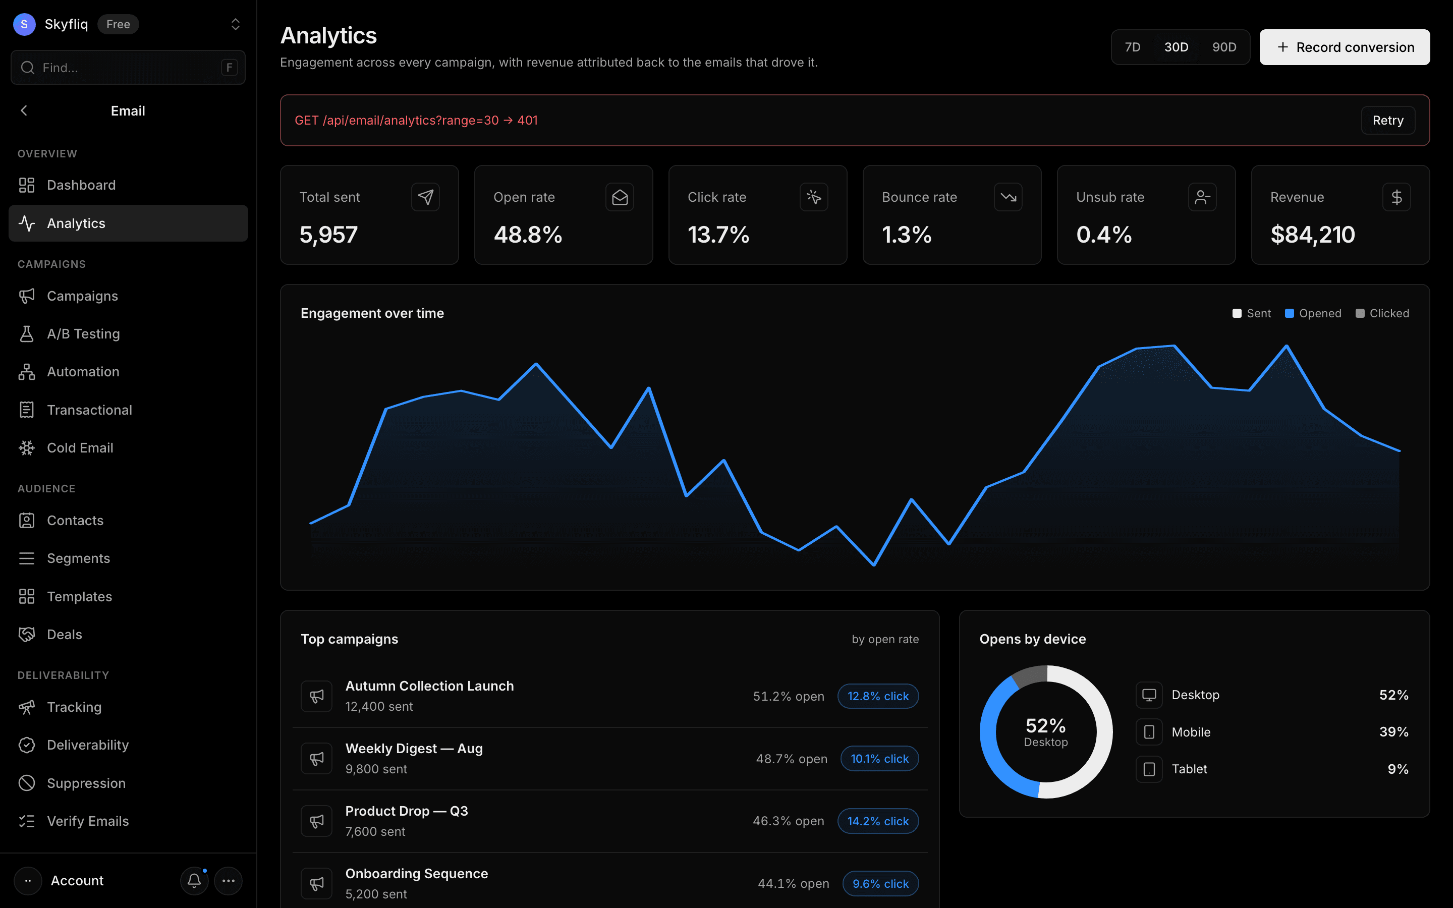Click the Templates grid icon
Screen dimensions: 1453x908
coord(26,596)
